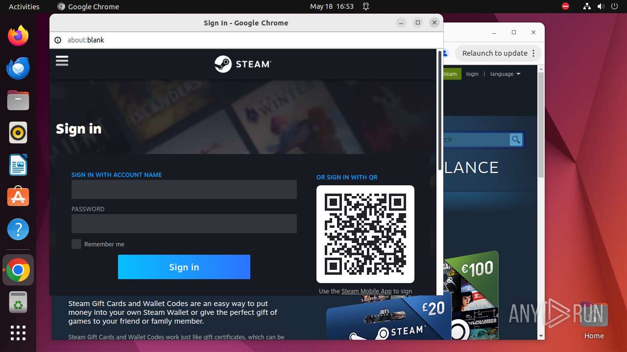This screenshot has height=352, width=627.
Task: Launch Thunderbird Mail from the dock
Action: pyautogui.click(x=18, y=68)
